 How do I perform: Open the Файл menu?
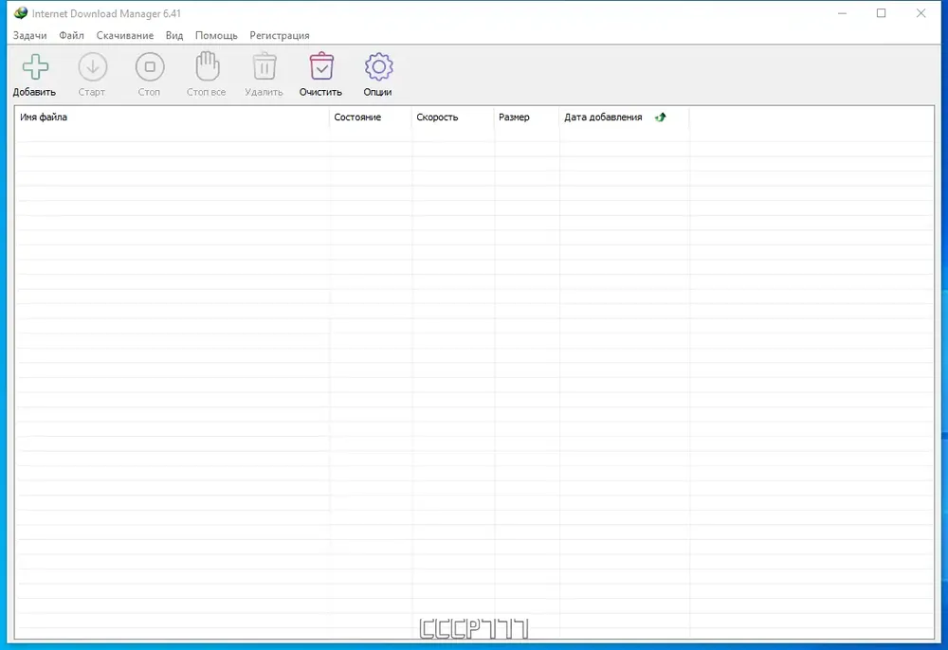(x=71, y=36)
